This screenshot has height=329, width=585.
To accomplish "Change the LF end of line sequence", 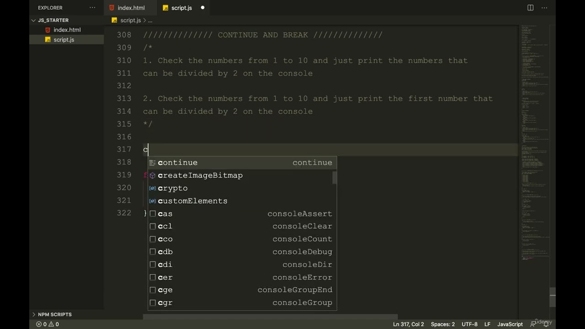I will pos(487,324).
